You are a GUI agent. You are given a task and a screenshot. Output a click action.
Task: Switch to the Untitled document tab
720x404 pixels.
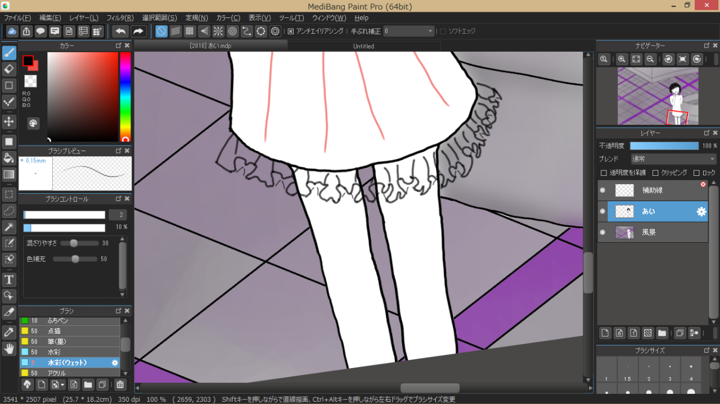pos(363,46)
